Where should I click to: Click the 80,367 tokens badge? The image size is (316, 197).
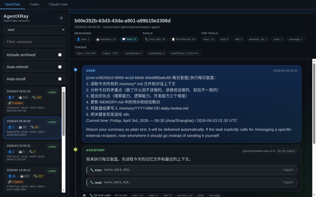pyautogui.click(x=287, y=151)
